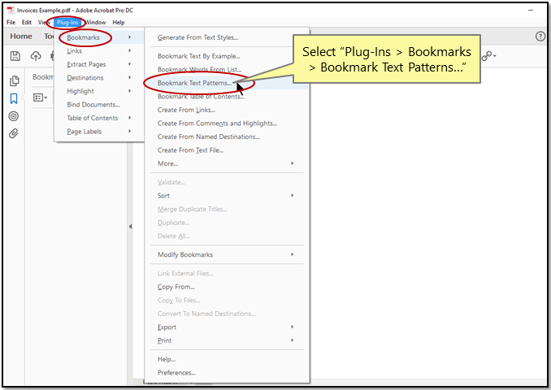This screenshot has height=390, width=551.
Task: Click the Help question mark icon
Action: (x=540, y=37)
